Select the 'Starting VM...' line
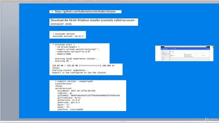Image resolution: width=219 pixels, height=123 pixels. click(64, 61)
